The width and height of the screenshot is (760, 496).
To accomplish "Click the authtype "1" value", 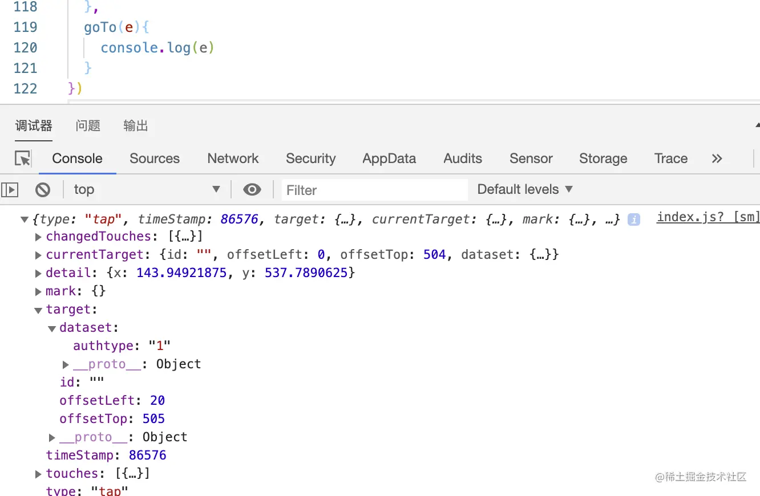I will 160,346.
